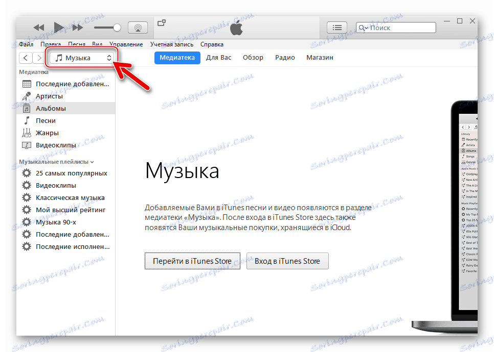The height and width of the screenshot is (352, 494).
Task: Switch to the mini player icon
Action: pos(162,22)
